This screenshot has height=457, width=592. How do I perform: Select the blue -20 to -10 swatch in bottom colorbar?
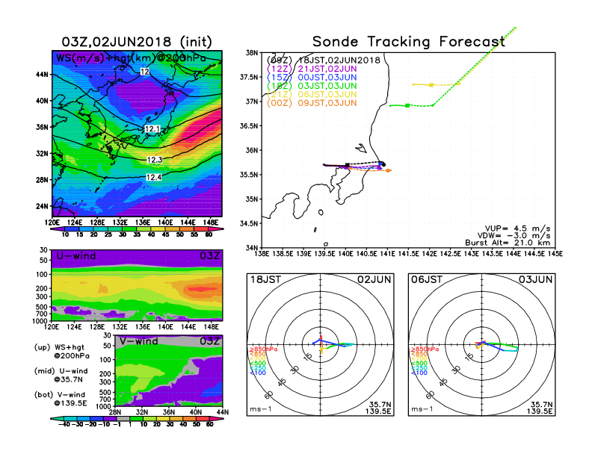coord(96,419)
